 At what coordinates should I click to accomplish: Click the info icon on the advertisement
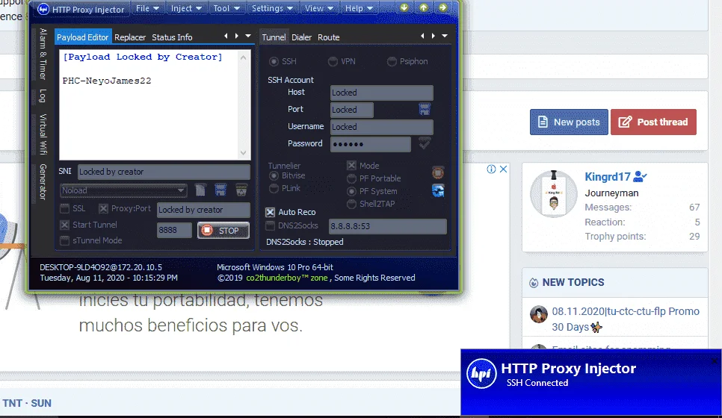click(x=491, y=169)
